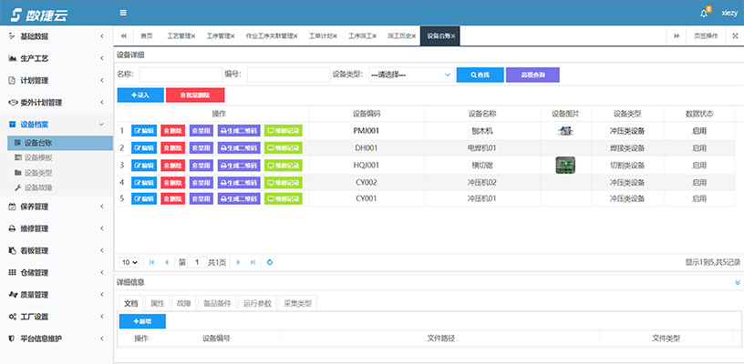This screenshot has height=364, width=744.
Task: Open the page size dropdown showing 10
Action: pyautogui.click(x=130, y=262)
